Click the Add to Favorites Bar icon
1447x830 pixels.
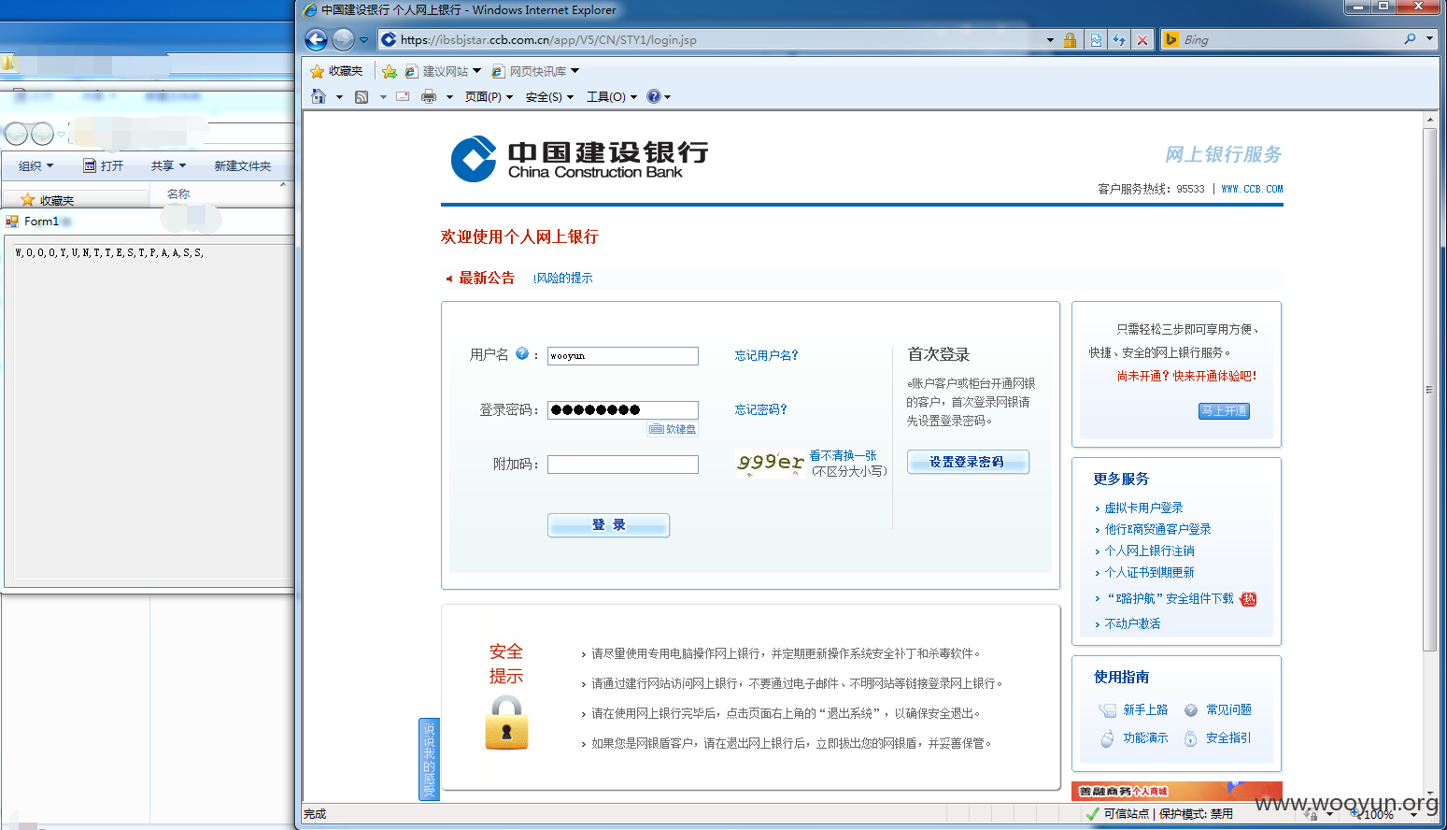tap(390, 71)
